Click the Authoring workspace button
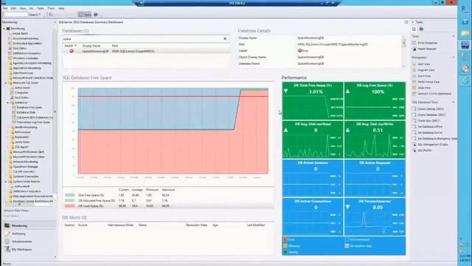472x266 pixels. [x=29, y=233]
